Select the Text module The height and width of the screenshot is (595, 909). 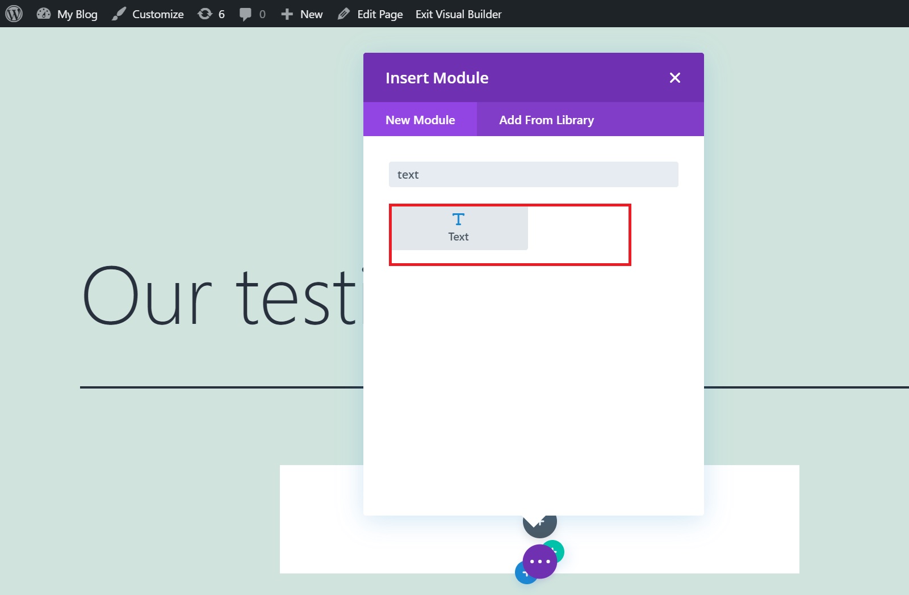coord(459,227)
